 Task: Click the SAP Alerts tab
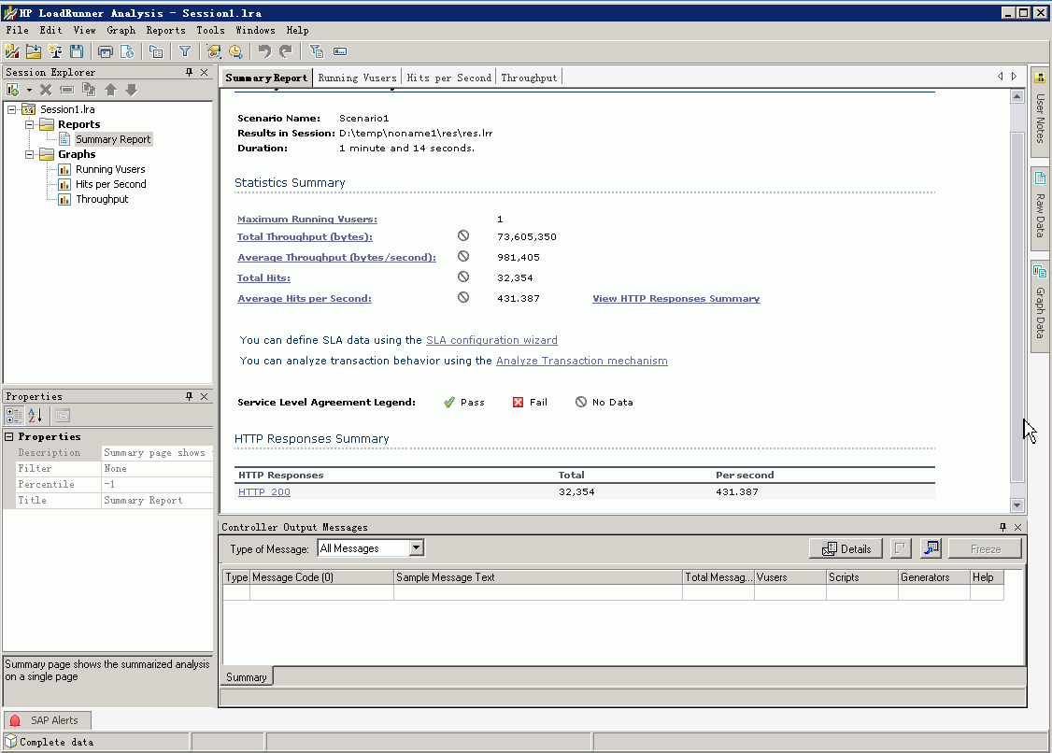48,720
